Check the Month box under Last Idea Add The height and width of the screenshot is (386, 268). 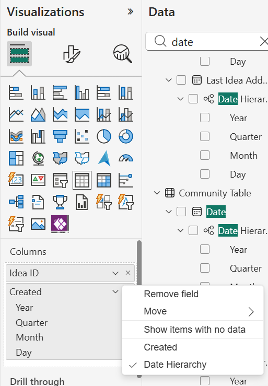(205, 155)
